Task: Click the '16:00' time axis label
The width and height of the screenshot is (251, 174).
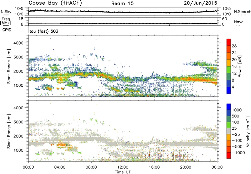Action: coord(154,167)
